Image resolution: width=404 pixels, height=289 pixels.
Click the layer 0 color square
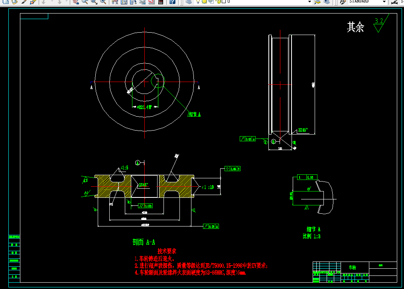click(224, 1)
